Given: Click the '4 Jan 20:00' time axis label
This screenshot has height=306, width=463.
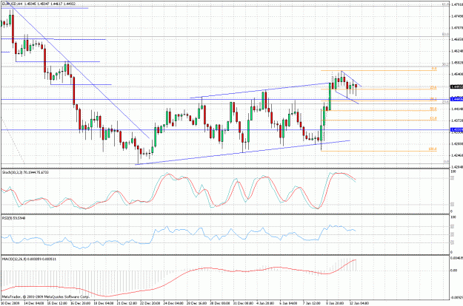Looking at the screenshot, I should (266, 303).
